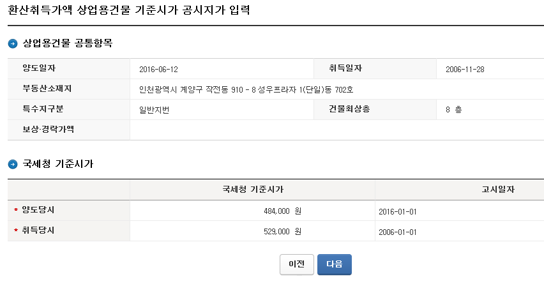Click the 취득일자 value 2006-11-28
Screen dimensions: 544x286
(x=465, y=69)
